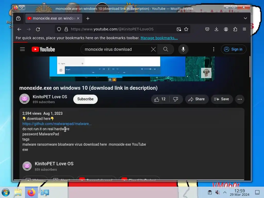The width and height of the screenshot is (264, 198).
Task: Open Manage bookmarks link
Action: click(x=159, y=38)
